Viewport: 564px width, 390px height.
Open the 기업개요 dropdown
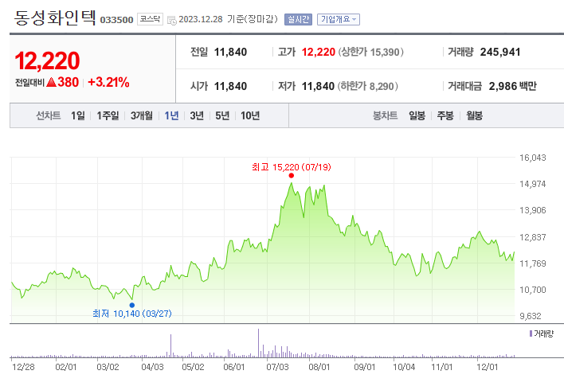pos(339,19)
